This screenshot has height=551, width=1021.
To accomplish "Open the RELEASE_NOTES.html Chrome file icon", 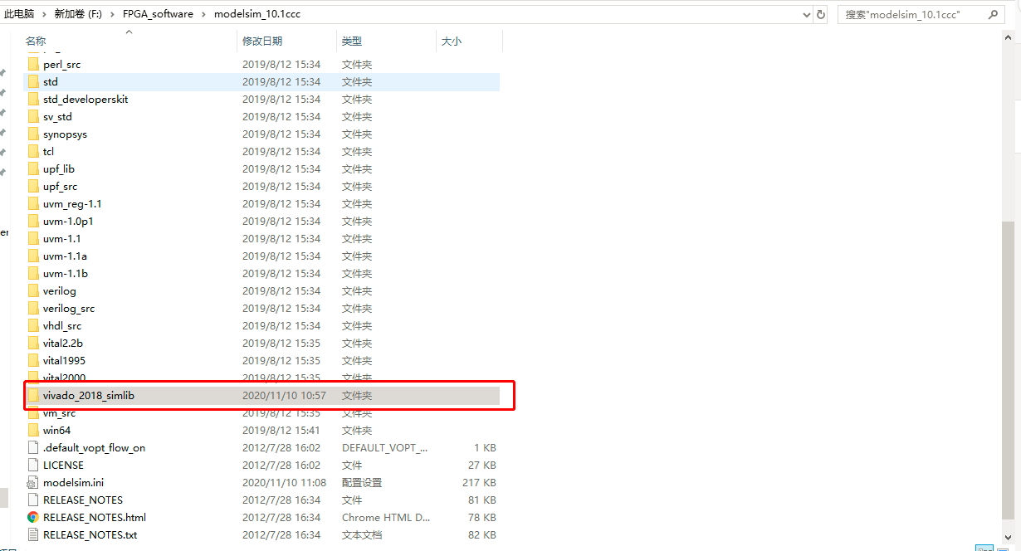I will tap(34, 517).
